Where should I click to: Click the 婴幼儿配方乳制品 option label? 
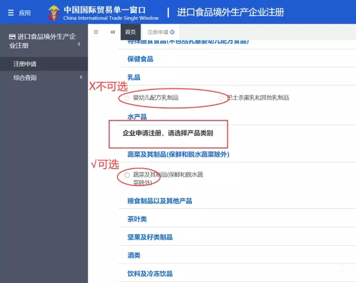click(156, 98)
